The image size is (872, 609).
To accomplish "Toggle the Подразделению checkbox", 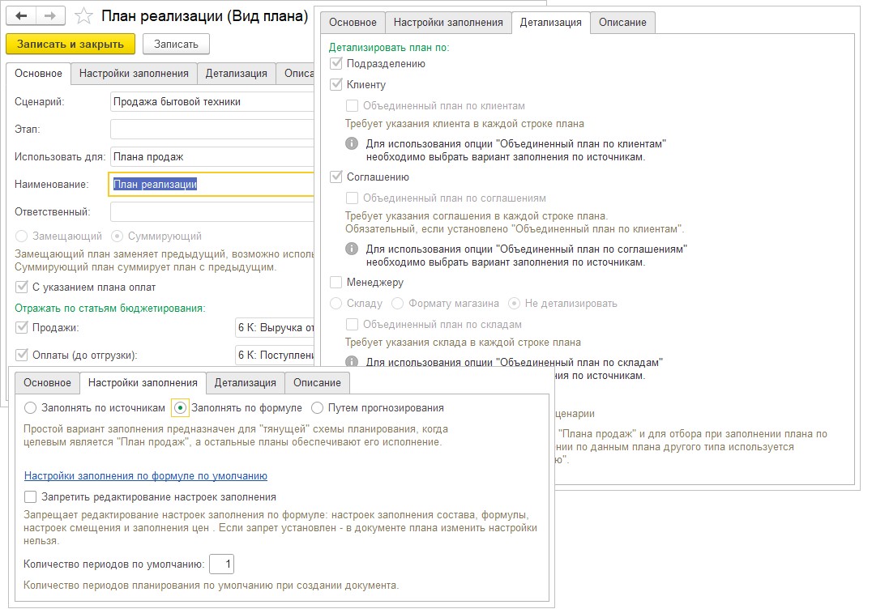I will (x=336, y=63).
